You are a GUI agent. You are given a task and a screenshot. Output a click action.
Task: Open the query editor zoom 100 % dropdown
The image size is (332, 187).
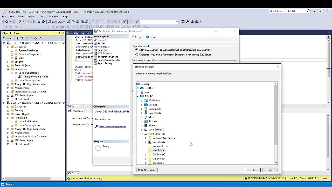pos(78,106)
